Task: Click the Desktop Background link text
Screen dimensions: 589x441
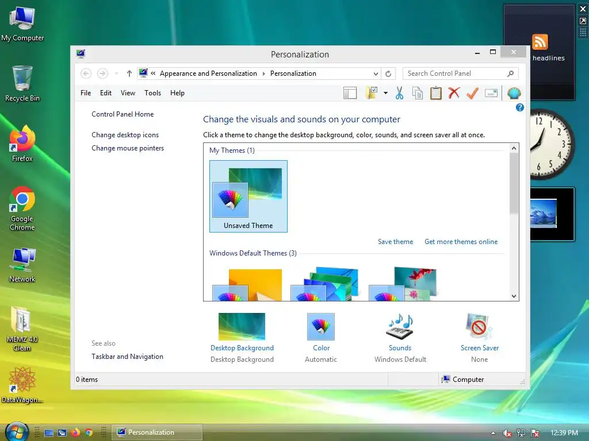Action: pos(242,348)
